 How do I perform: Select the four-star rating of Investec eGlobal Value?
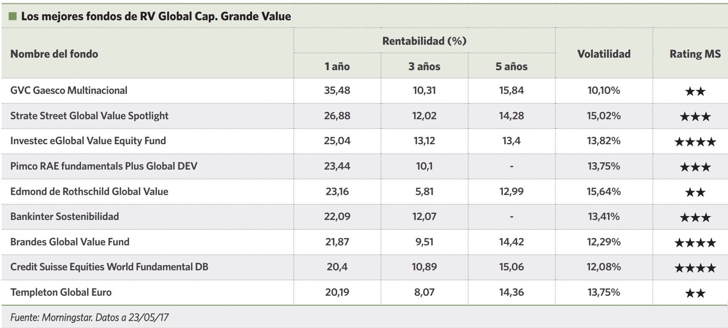pyautogui.click(x=695, y=142)
